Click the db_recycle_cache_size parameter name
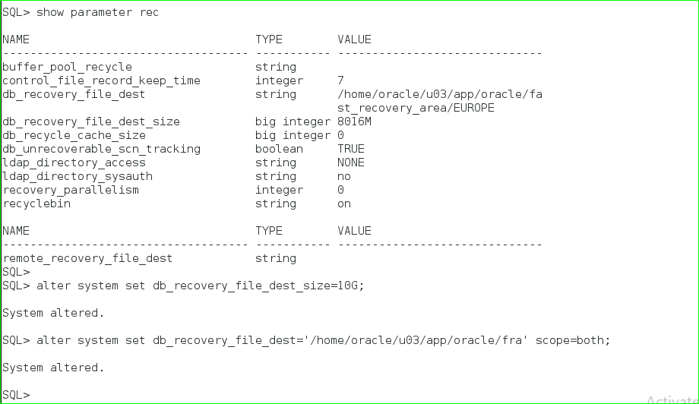Viewport: 699px width, 404px height. (74, 135)
